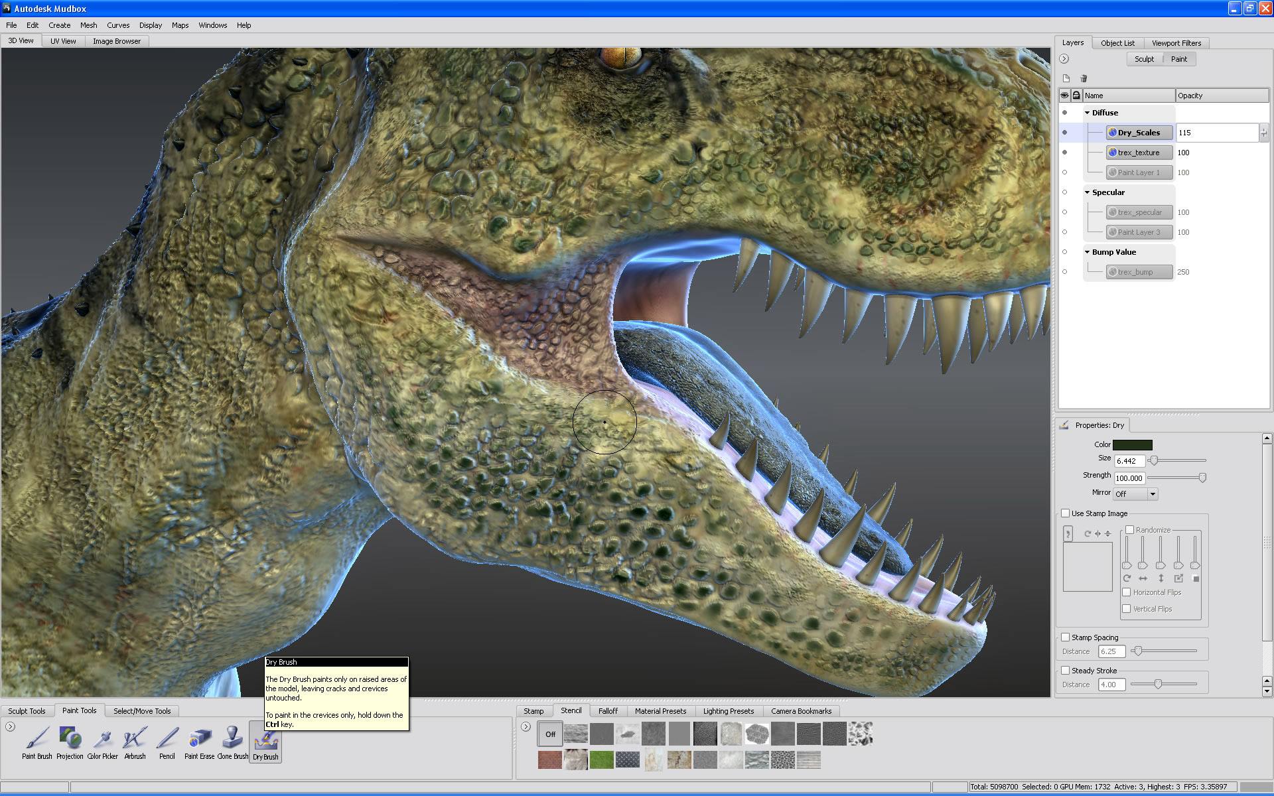
Task: Delete the selected layer with the trash icon
Action: point(1084,78)
